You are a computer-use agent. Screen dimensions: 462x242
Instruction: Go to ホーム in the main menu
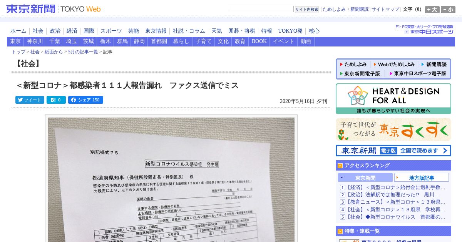pos(18,31)
